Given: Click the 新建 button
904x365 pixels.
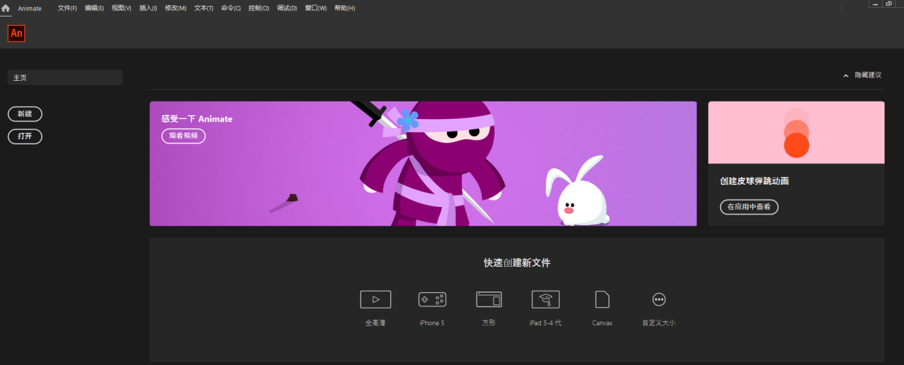Looking at the screenshot, I should (x=25, y=114).
